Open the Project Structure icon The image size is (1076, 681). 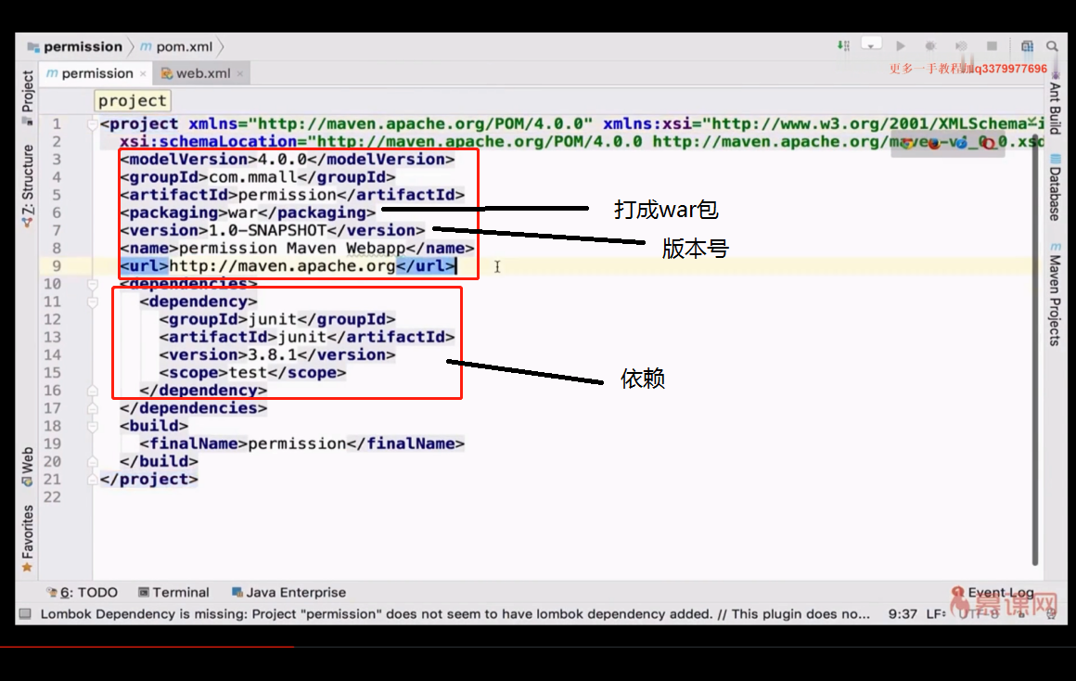click(x=1027, y=46)
